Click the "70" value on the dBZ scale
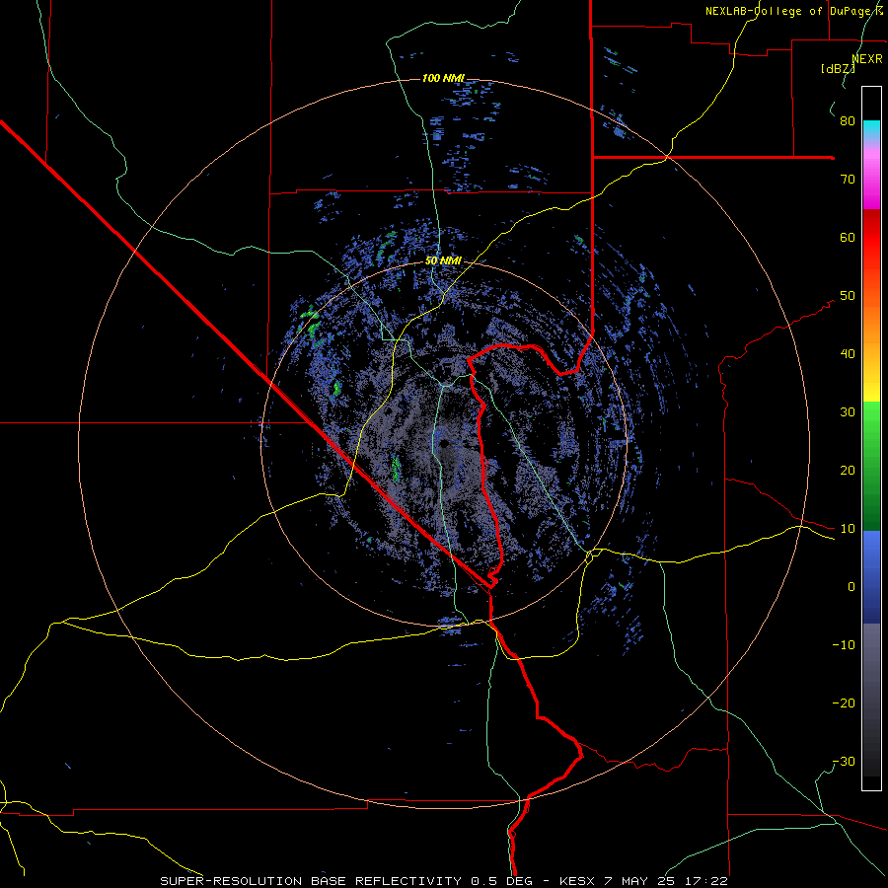Viewport: 888px width, 888px height. point(848,180)
